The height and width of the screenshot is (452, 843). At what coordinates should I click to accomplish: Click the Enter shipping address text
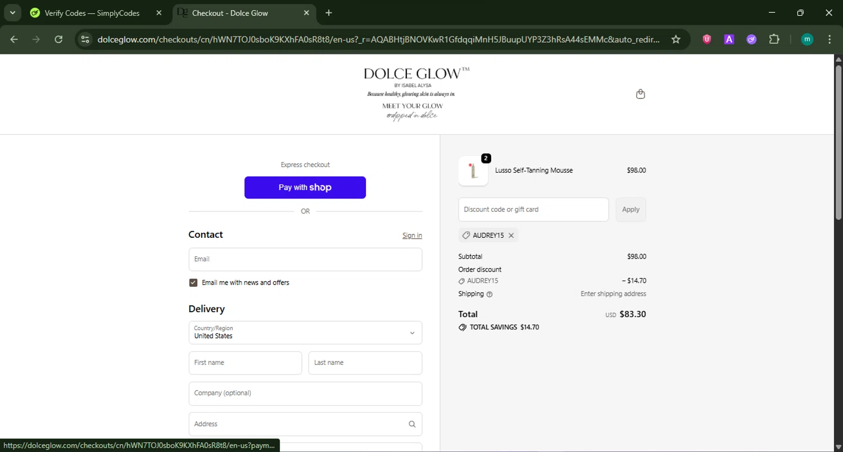(613, 294)
